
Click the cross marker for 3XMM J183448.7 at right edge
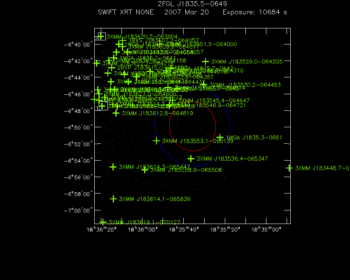(289, 168)
